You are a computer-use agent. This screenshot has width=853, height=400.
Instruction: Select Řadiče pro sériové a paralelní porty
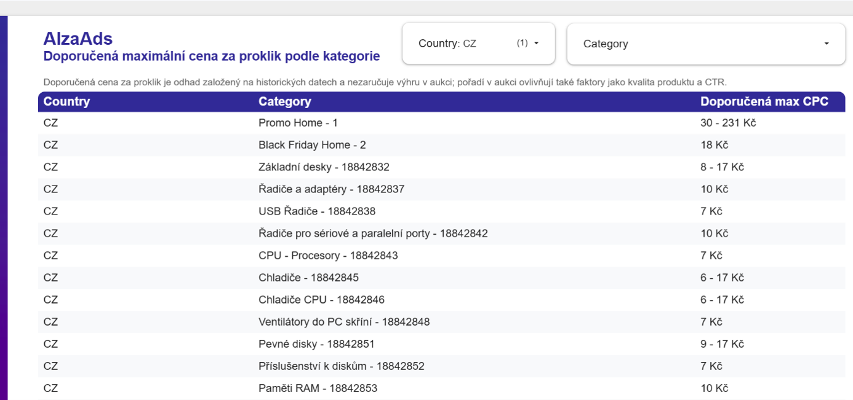pyautogui.click(x=373, y=233)
